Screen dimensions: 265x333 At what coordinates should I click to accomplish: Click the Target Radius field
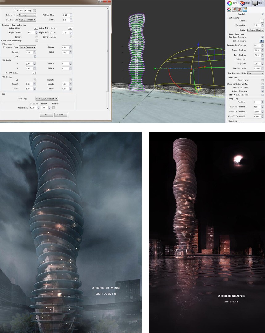coord(257,50)
